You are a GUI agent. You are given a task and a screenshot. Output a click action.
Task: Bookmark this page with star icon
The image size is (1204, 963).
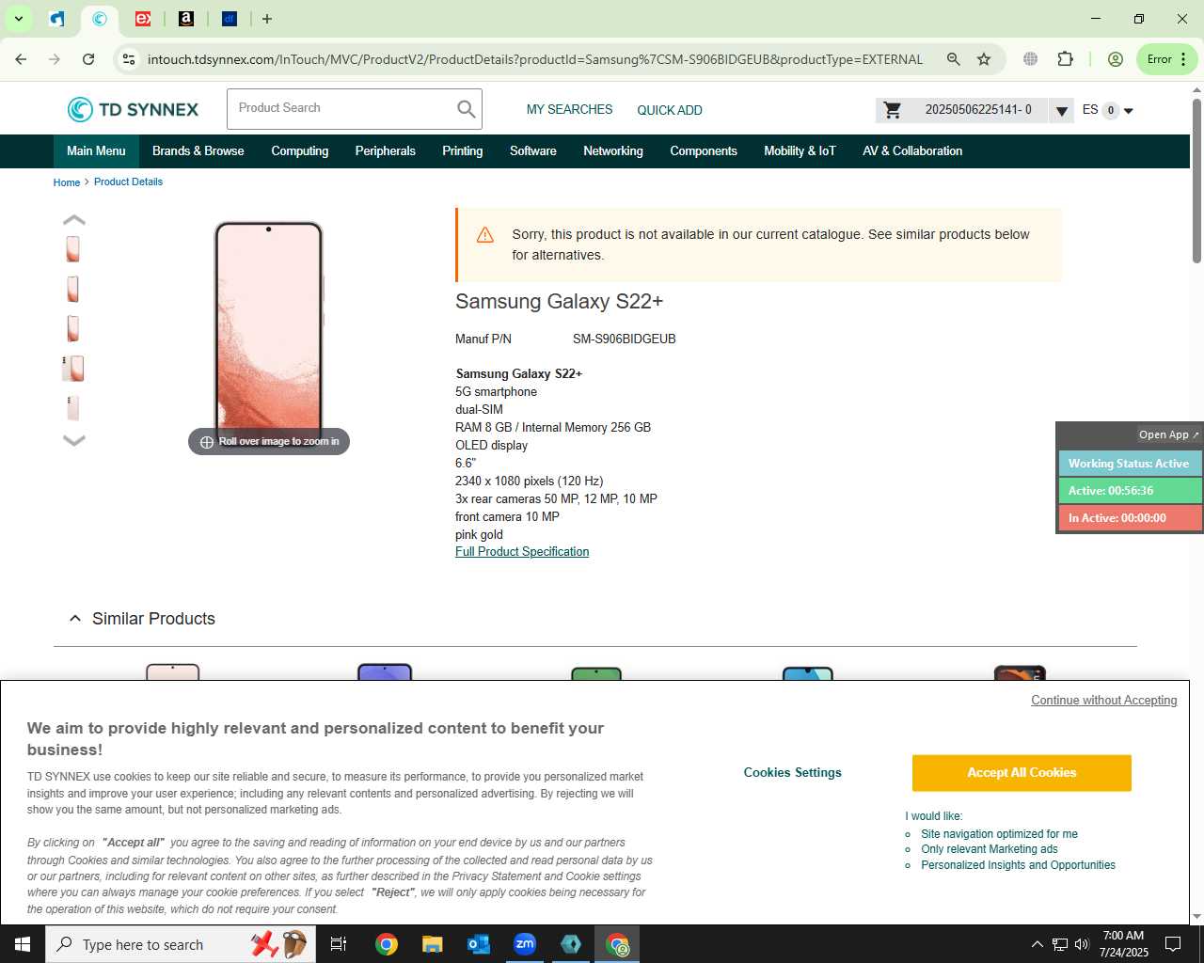(x=984, y=59)
